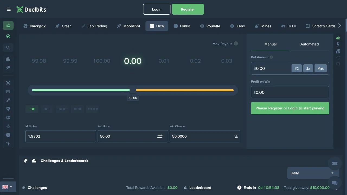The image size is (347, 195).
Task: Open the language flag dropdown
Action: 8,187
